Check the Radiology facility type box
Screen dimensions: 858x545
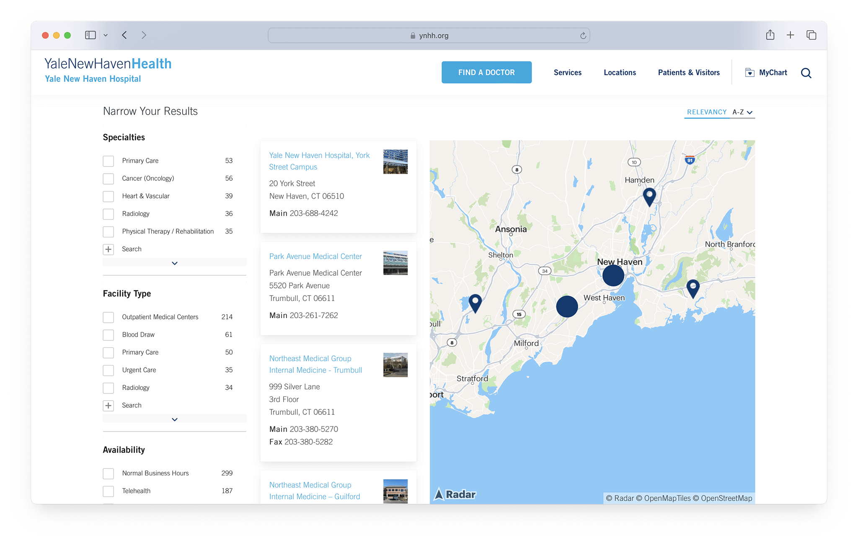109,388
